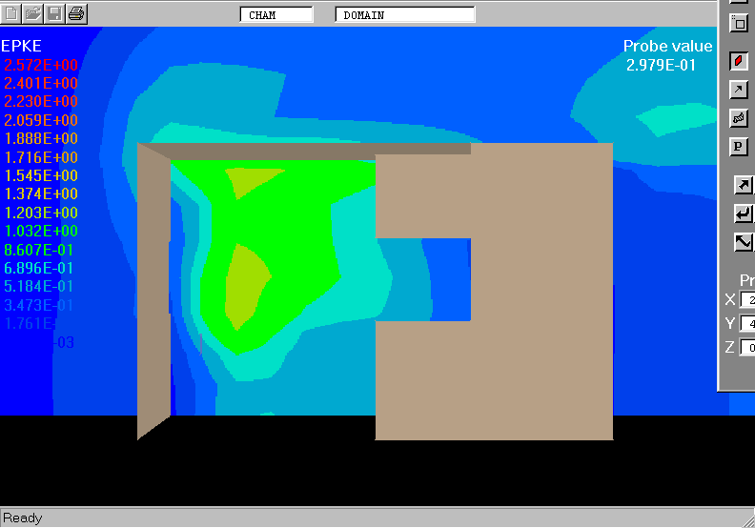Click the probe X position field

tap(747, 300)
